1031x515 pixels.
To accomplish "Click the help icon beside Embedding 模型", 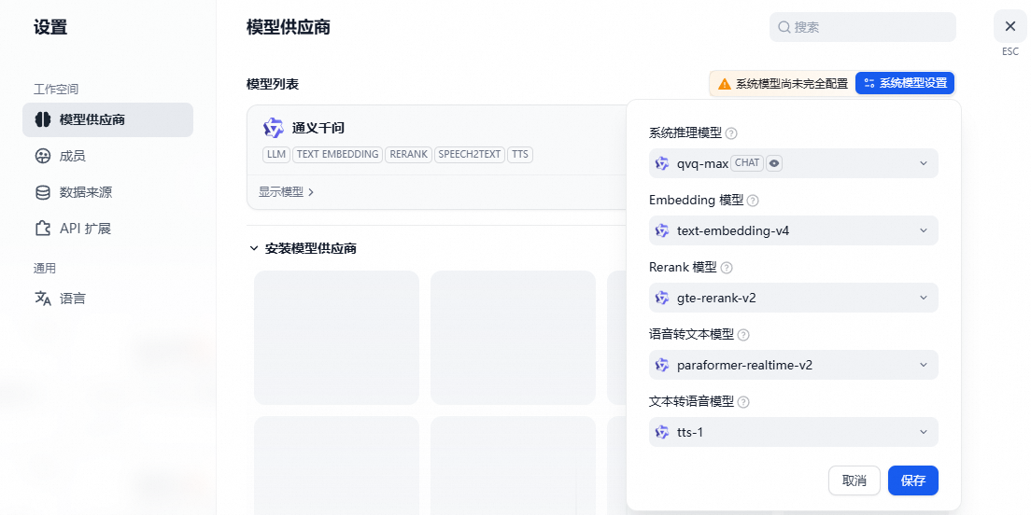I will pos(753,201).
